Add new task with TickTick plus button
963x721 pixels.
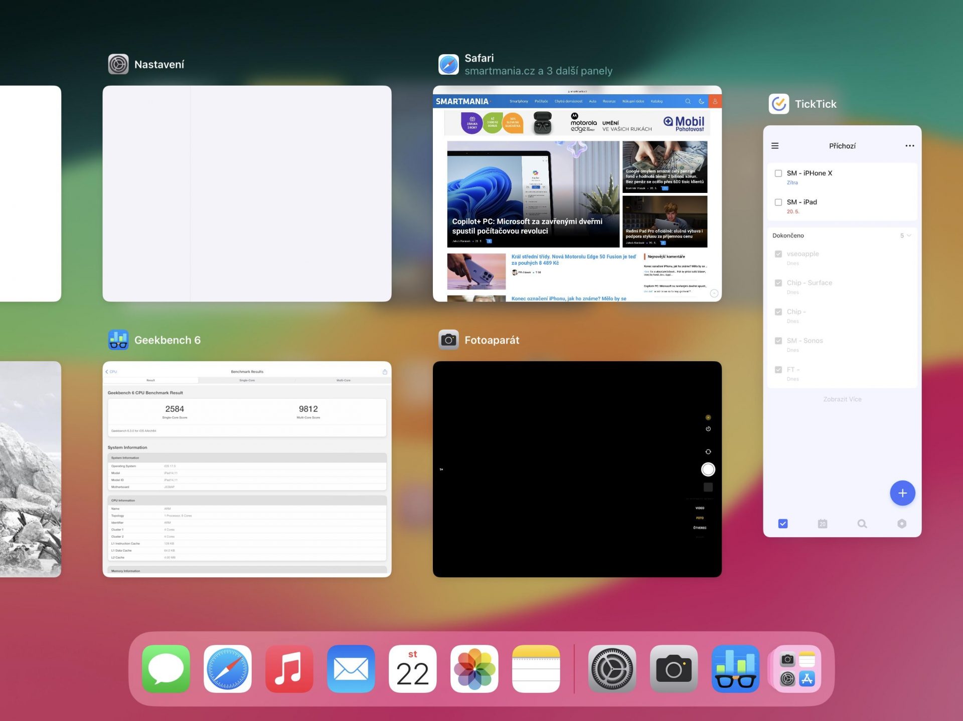902,493
